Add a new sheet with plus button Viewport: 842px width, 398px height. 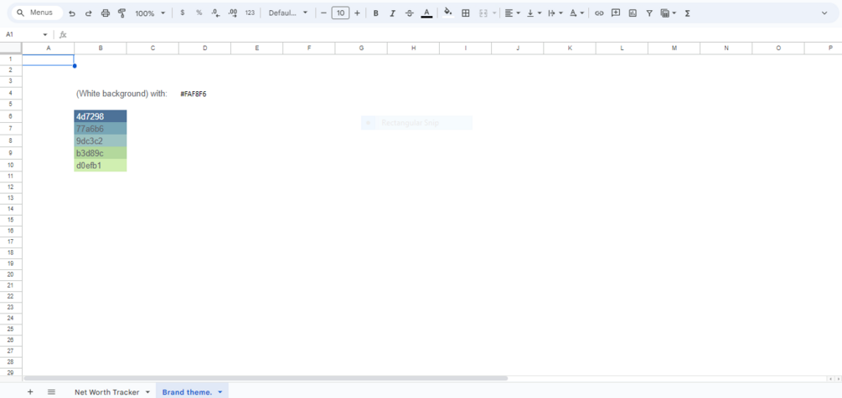pyautogui.click(x=30, y=391)
